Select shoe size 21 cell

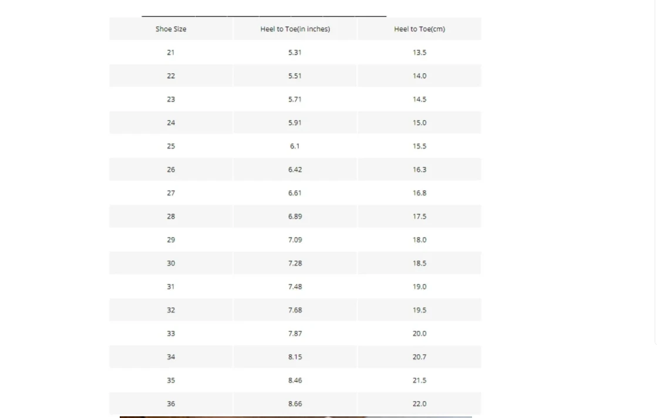pos(171,52)
